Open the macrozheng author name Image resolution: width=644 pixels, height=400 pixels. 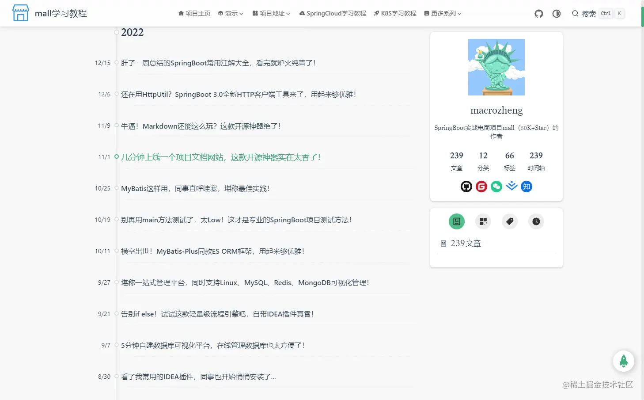[496, 110]
